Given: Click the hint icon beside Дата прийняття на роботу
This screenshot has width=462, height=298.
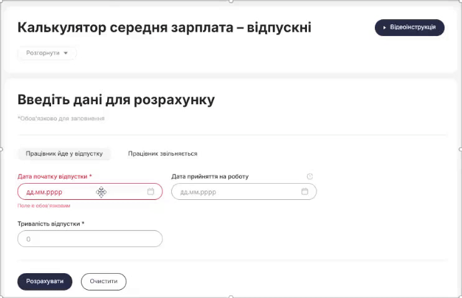Looking at the screenshot, I should (x=309, y=176).
